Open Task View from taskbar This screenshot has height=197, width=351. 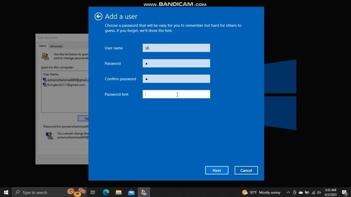pos(93,192)
